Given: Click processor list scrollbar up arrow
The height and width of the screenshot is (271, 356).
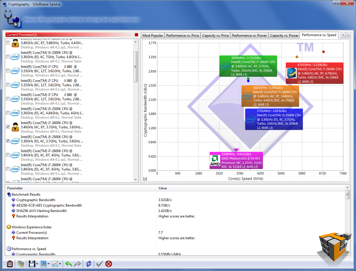Looking at the screenshot, I should pos(136,42).
